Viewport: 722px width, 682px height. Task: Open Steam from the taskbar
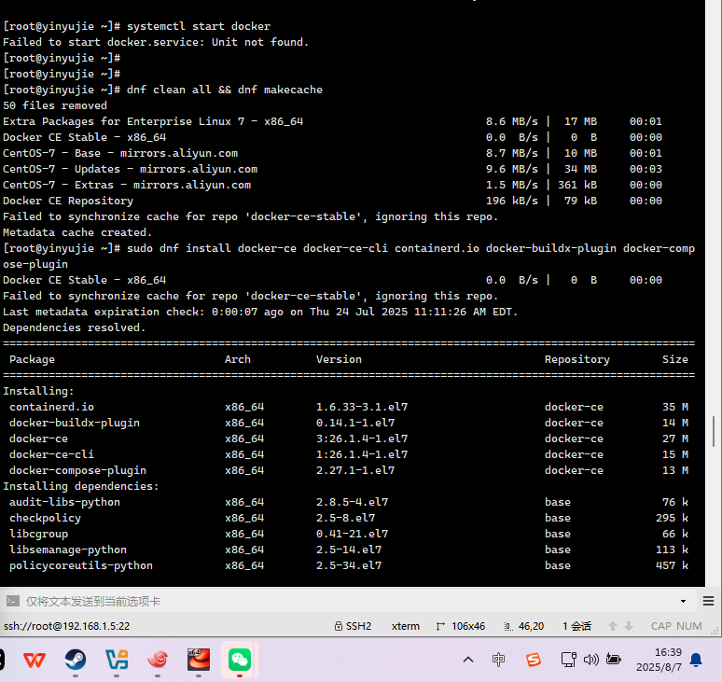point(75,660)
